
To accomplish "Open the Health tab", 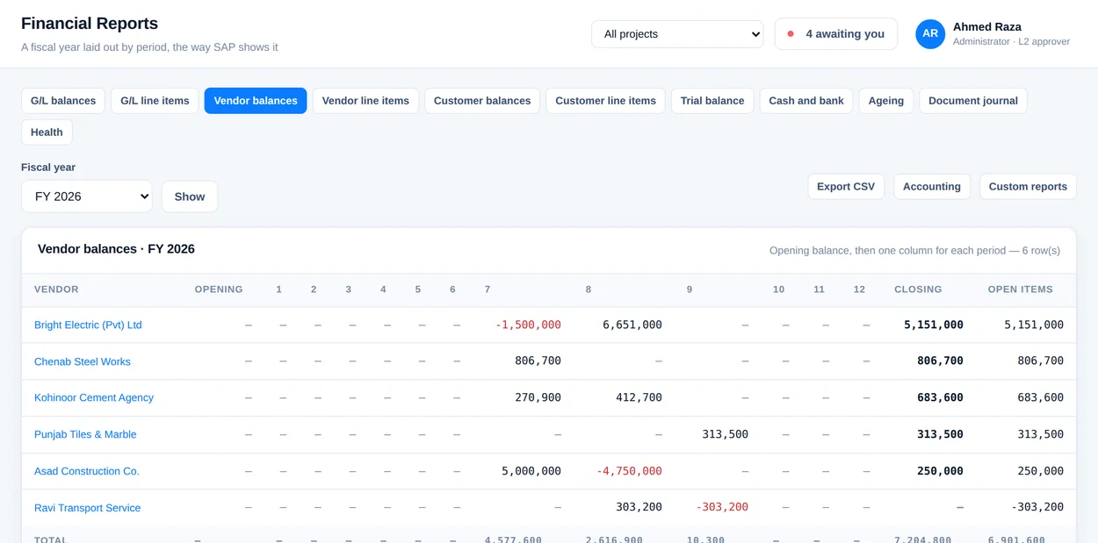I will click(47, 132).
